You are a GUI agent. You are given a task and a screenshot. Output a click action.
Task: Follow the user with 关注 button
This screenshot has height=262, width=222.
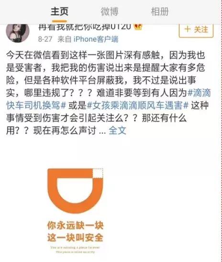pos(196,31)
